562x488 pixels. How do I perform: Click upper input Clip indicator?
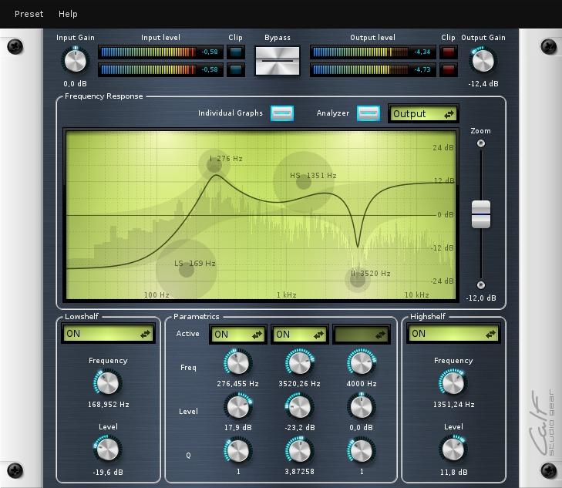(x=235, y=52)
